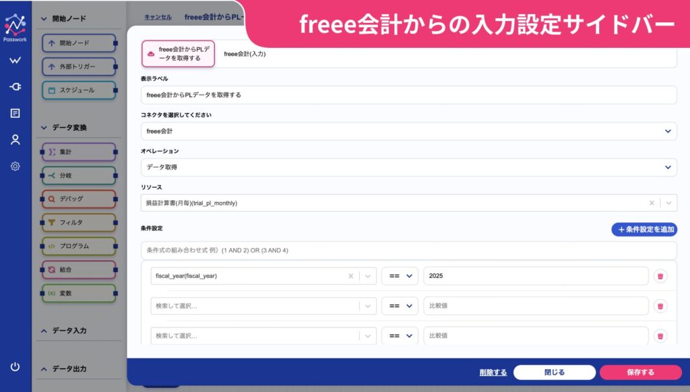Focus 比較値 field in third condition row
This screenshot has width=690, height=392.
536,336
